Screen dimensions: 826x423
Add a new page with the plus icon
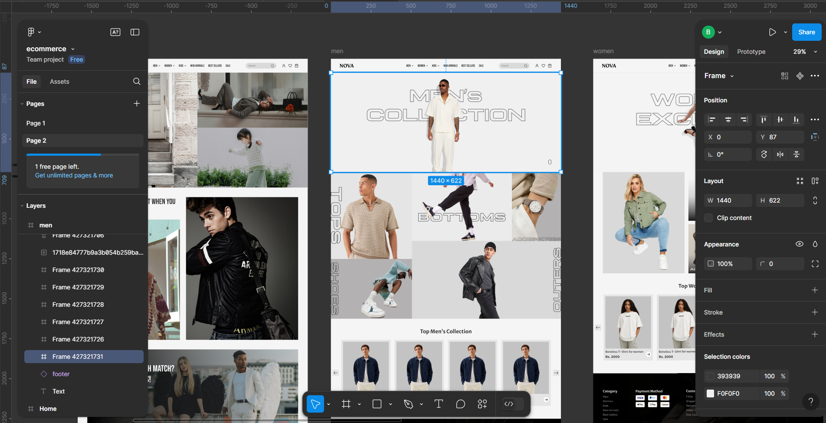137,103
